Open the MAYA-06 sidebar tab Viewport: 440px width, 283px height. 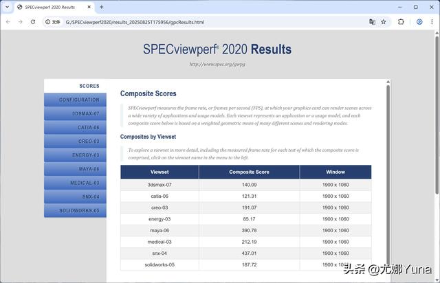pos(75,169)
